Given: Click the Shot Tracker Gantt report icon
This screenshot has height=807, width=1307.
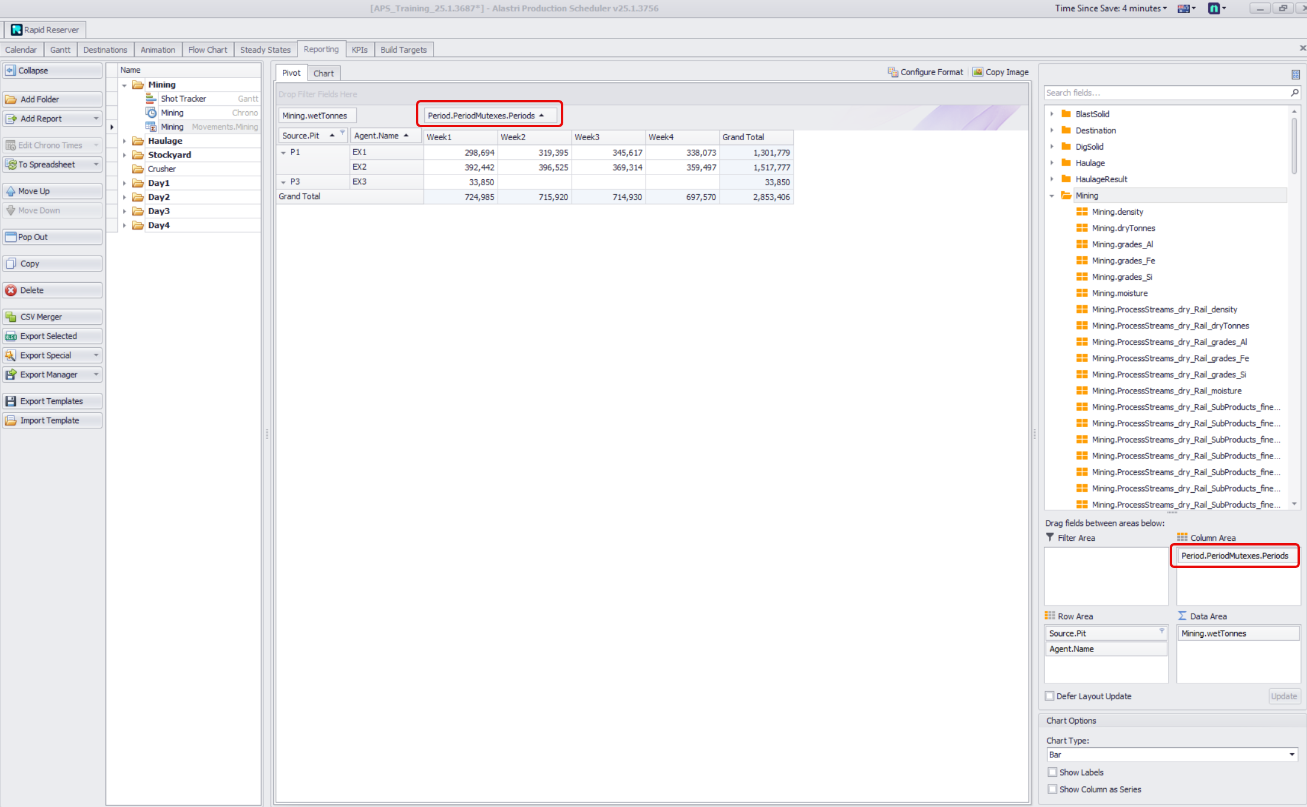Looking at the screenshot, I should pos(151,99).
